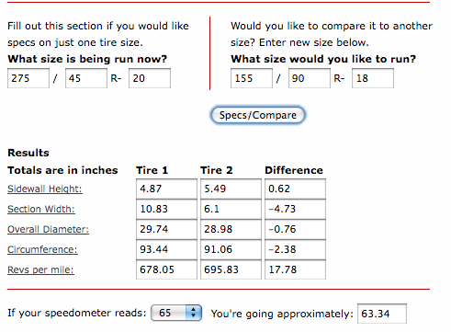This screenshot has height=332, width=451.
Task: Select the current rim size field with 20
Action: pyautogui.click(x=150, y=78)
